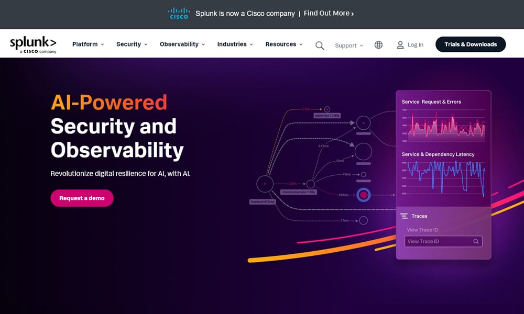
Task: Follow the Find Out More link
Action: 329,13
